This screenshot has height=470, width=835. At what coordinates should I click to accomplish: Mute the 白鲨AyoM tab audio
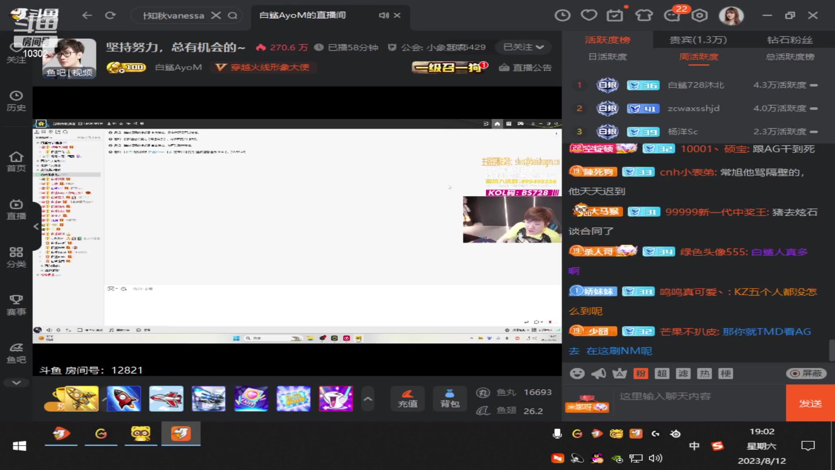pyautogui.click(x=383, y=15)
